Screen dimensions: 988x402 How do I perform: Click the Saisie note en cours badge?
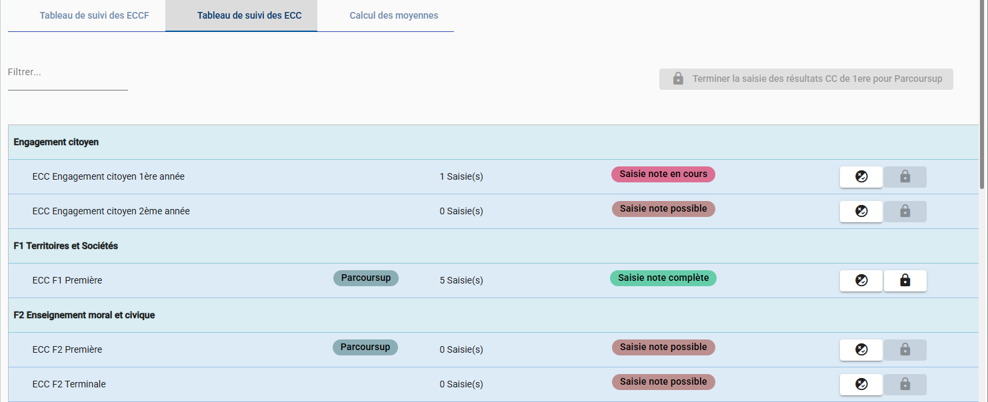663,174
